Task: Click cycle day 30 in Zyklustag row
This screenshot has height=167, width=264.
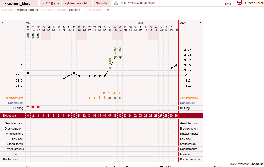Action: pyautogui.click(x=176, y=116)
